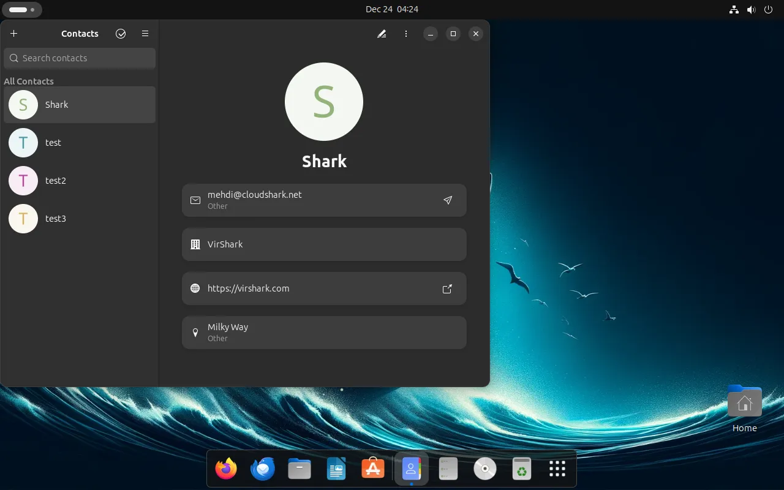Open Files manager from the dock

point(300,469)
